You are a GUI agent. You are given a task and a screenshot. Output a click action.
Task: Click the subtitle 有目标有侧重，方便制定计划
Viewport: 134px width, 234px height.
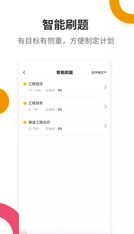(66, 41)
